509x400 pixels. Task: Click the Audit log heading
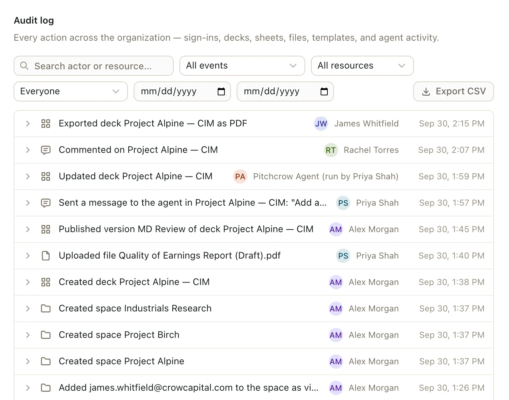[x=34, y=21]
